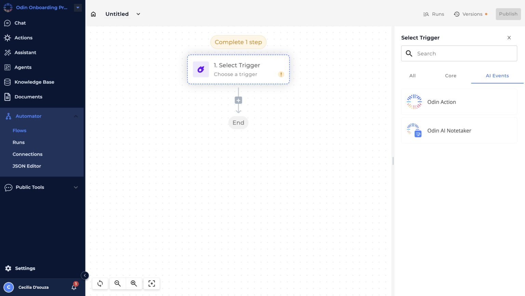Open the Chat section icon

(x=8, y=23)
